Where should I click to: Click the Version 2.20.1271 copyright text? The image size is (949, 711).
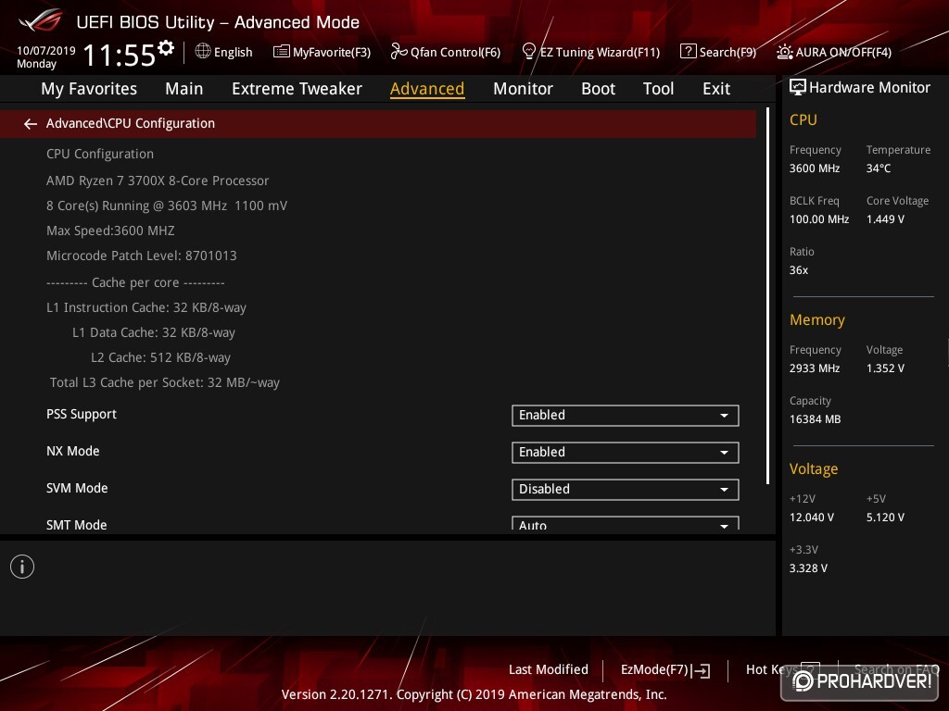tap(474, 694)
